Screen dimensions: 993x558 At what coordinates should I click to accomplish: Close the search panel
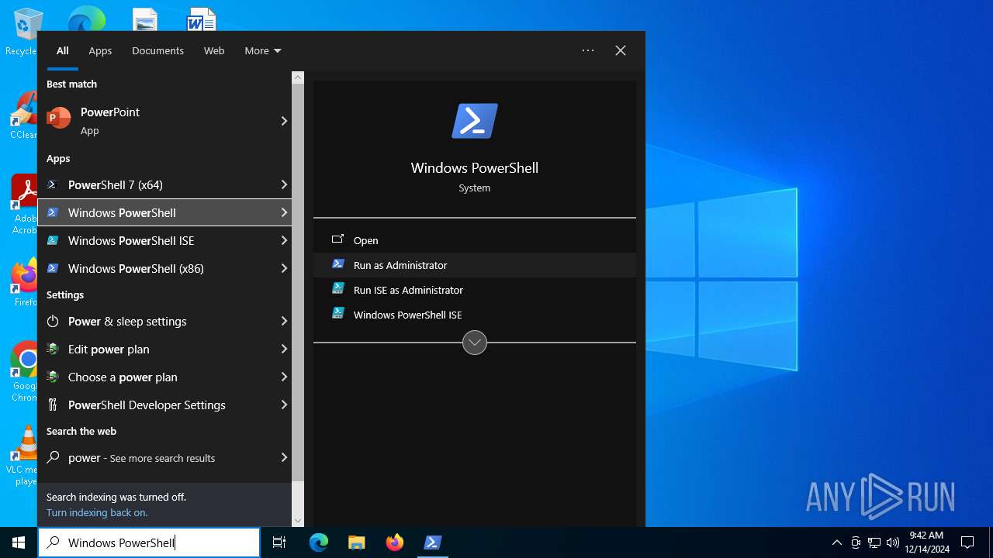click(621, 50)
